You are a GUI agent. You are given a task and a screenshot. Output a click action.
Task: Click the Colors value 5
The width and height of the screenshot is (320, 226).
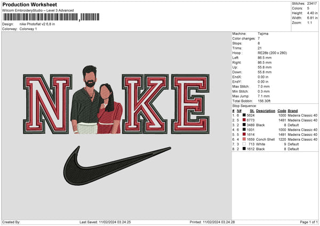tap(308, 9)
